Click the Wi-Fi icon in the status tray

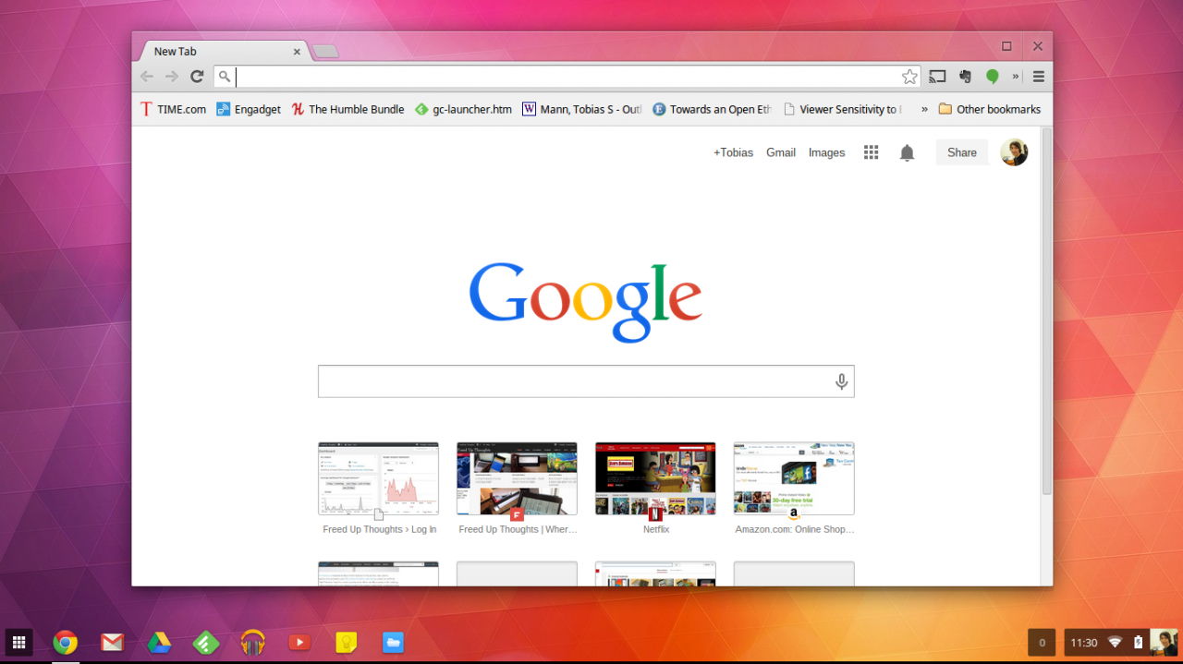click(1116, 642)
